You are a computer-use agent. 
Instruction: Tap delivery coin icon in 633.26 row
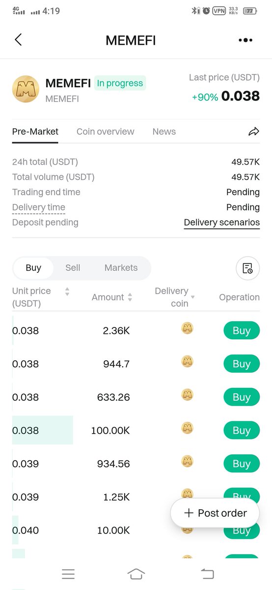pyautogui.click(x=187, y=394)
